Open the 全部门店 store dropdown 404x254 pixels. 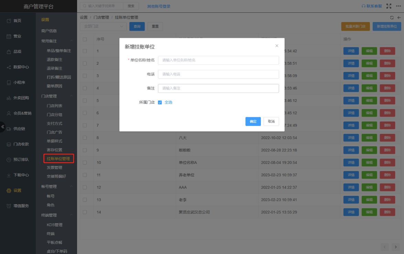coord(103,26)
